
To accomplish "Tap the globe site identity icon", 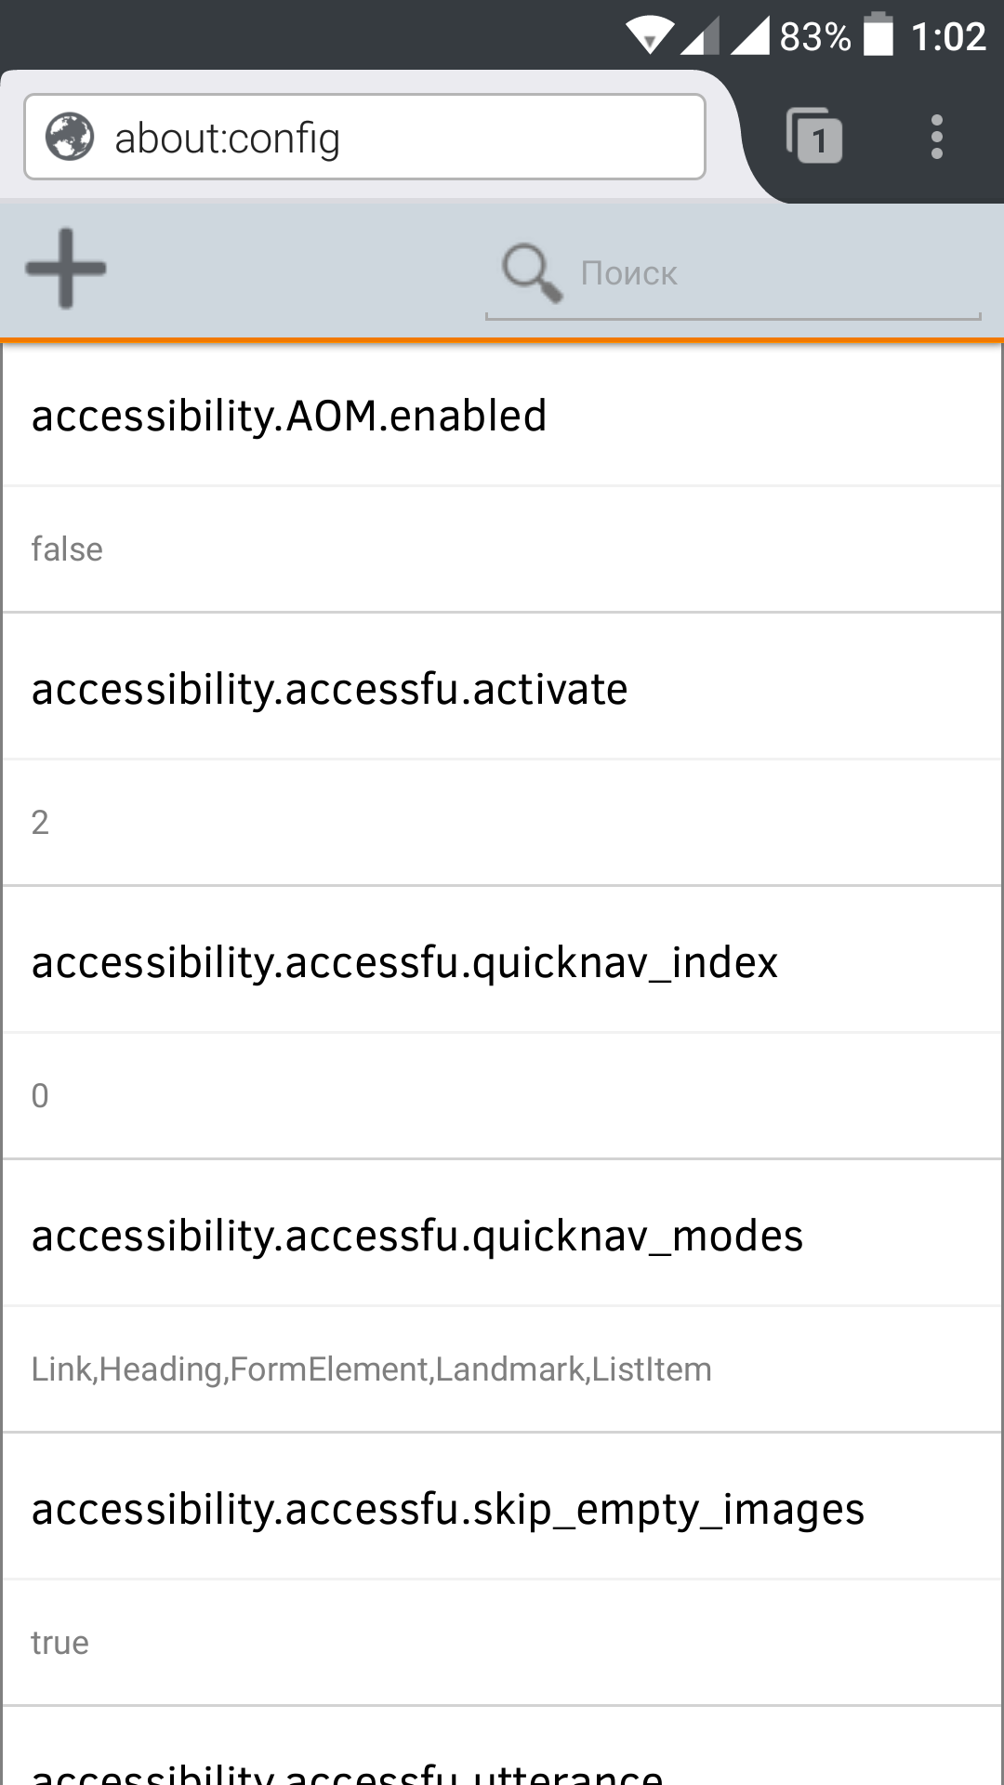I will pyautogui.click(x=70, y=137).
